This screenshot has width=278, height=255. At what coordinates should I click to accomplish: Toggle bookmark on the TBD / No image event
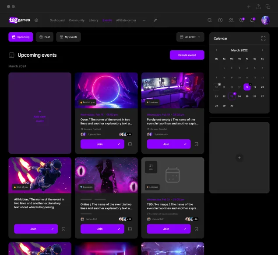tap(197, 228)
